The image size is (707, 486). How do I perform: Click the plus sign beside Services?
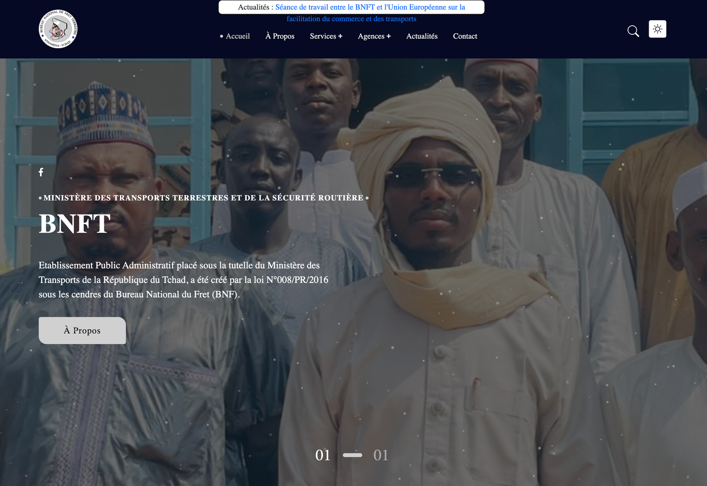pyautogui.click(x=340, y=36)
